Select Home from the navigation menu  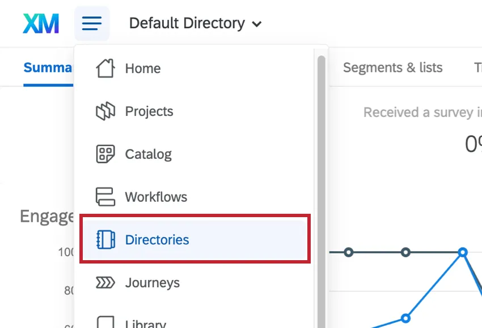coord(143,68)
